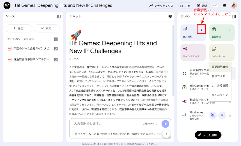The image size is (241, 146).
Task: Open 設定 settings
Action: (203, 6)
